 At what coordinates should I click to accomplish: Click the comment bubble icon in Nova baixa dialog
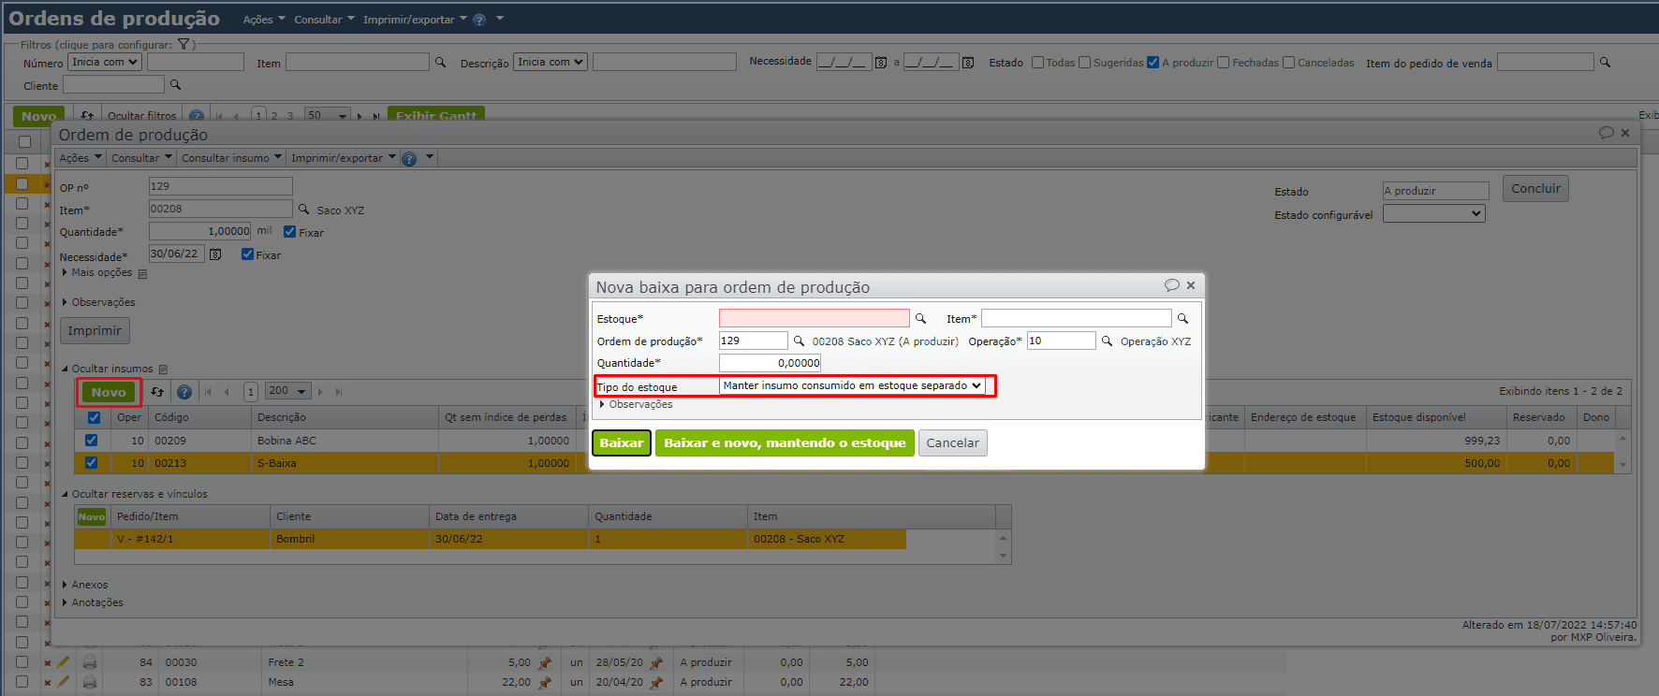(1171, 285)
